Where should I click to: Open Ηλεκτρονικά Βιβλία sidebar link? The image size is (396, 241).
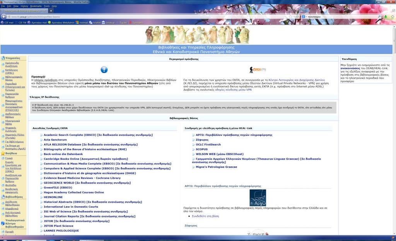(x=12, y=122)
